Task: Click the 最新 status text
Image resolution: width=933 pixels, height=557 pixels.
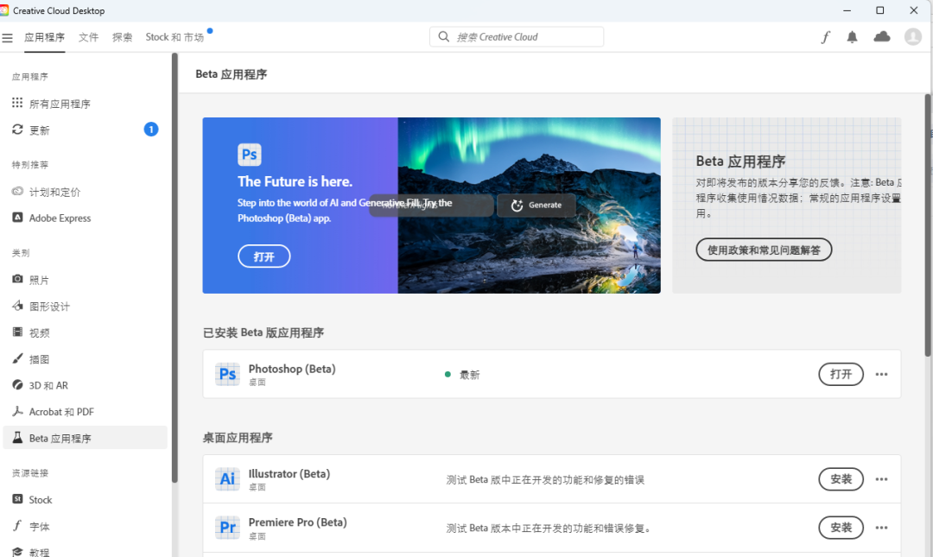Action: click(x=469, y=375)
